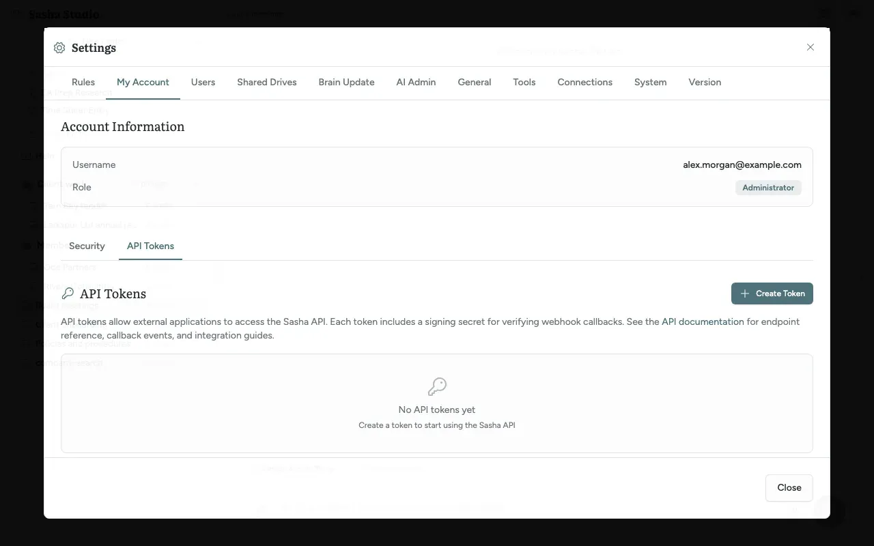This screenshot has height=546, width=874.
Task: Click text 'Create a token to start using the Sasha API'
Action: pos(437,425)
